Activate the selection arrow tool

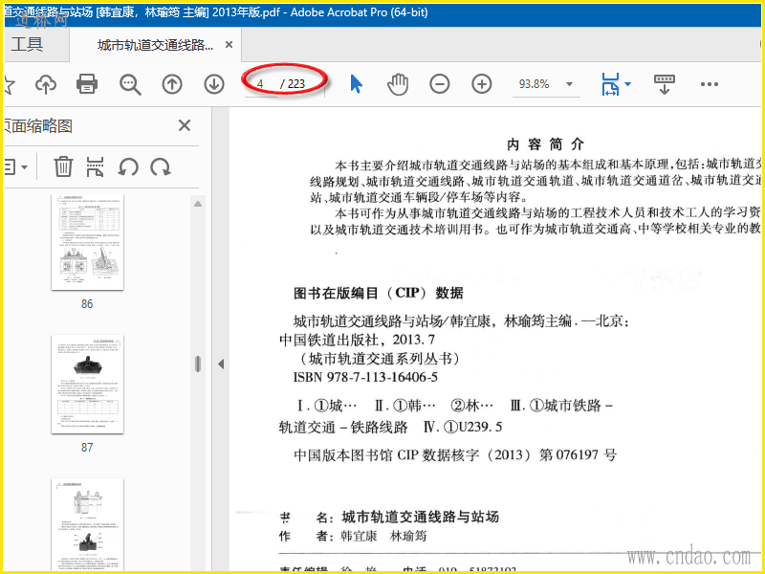tap(356, 84)
